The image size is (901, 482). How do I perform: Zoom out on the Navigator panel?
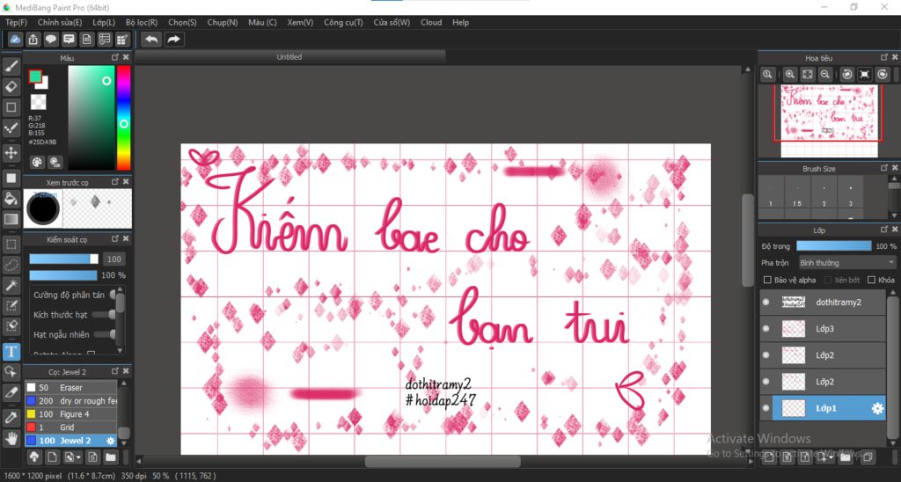(825, 74)
